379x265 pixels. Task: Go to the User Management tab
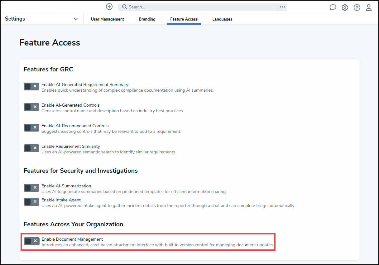click(x=107, y=19)
